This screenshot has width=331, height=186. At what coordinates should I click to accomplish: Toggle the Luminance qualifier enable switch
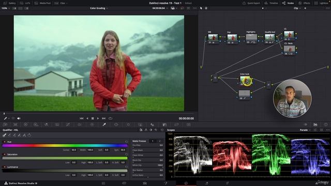pyautogui.click(x=4, y=167)
